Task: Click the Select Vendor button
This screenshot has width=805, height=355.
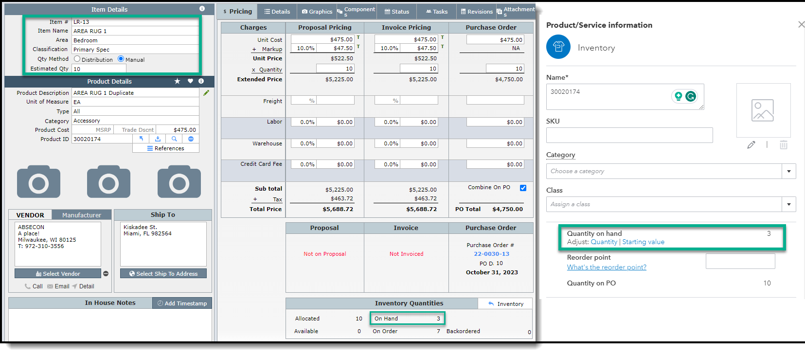Action: tap(58, 274)
